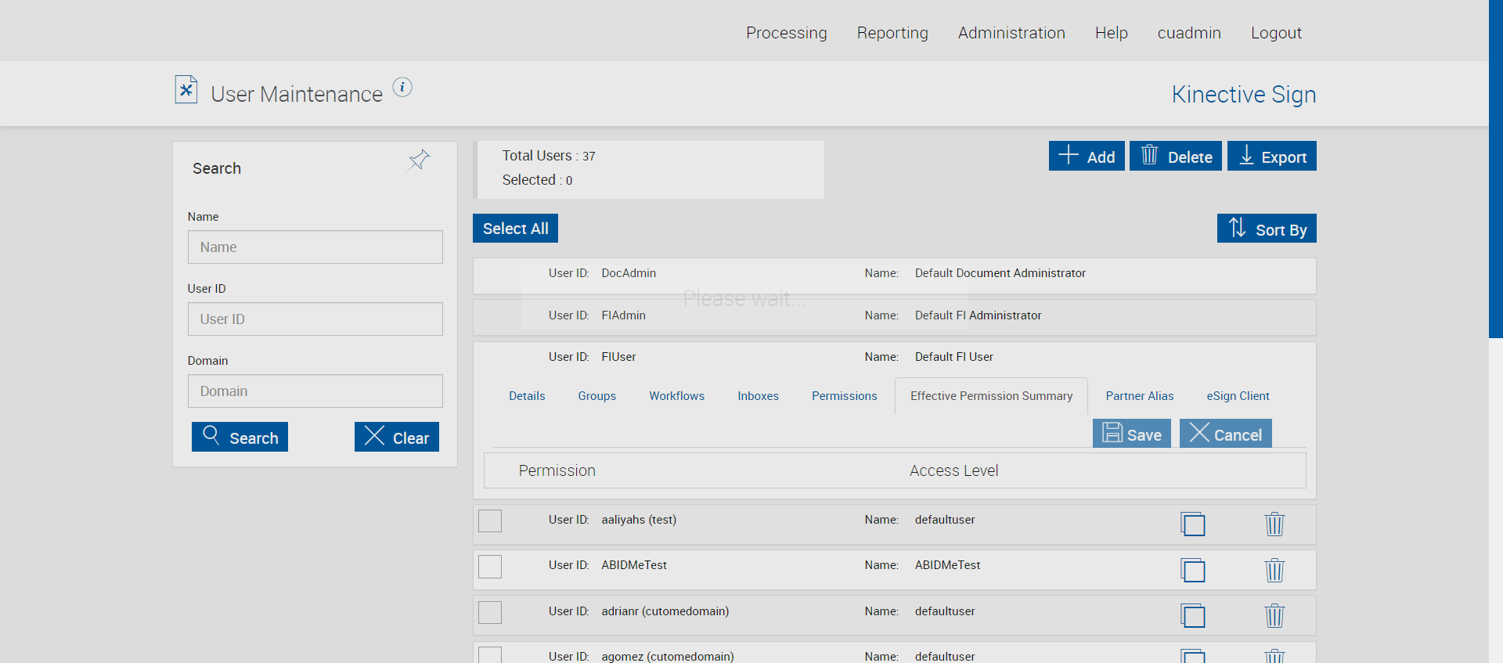Click the info icon beside User Maintenance
The height and width of the screenshot is (663, 1503).
click(402, 87)
